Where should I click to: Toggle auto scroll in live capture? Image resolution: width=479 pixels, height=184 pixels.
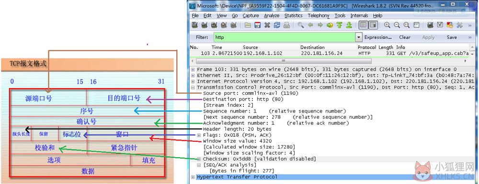tap(373, 25)
